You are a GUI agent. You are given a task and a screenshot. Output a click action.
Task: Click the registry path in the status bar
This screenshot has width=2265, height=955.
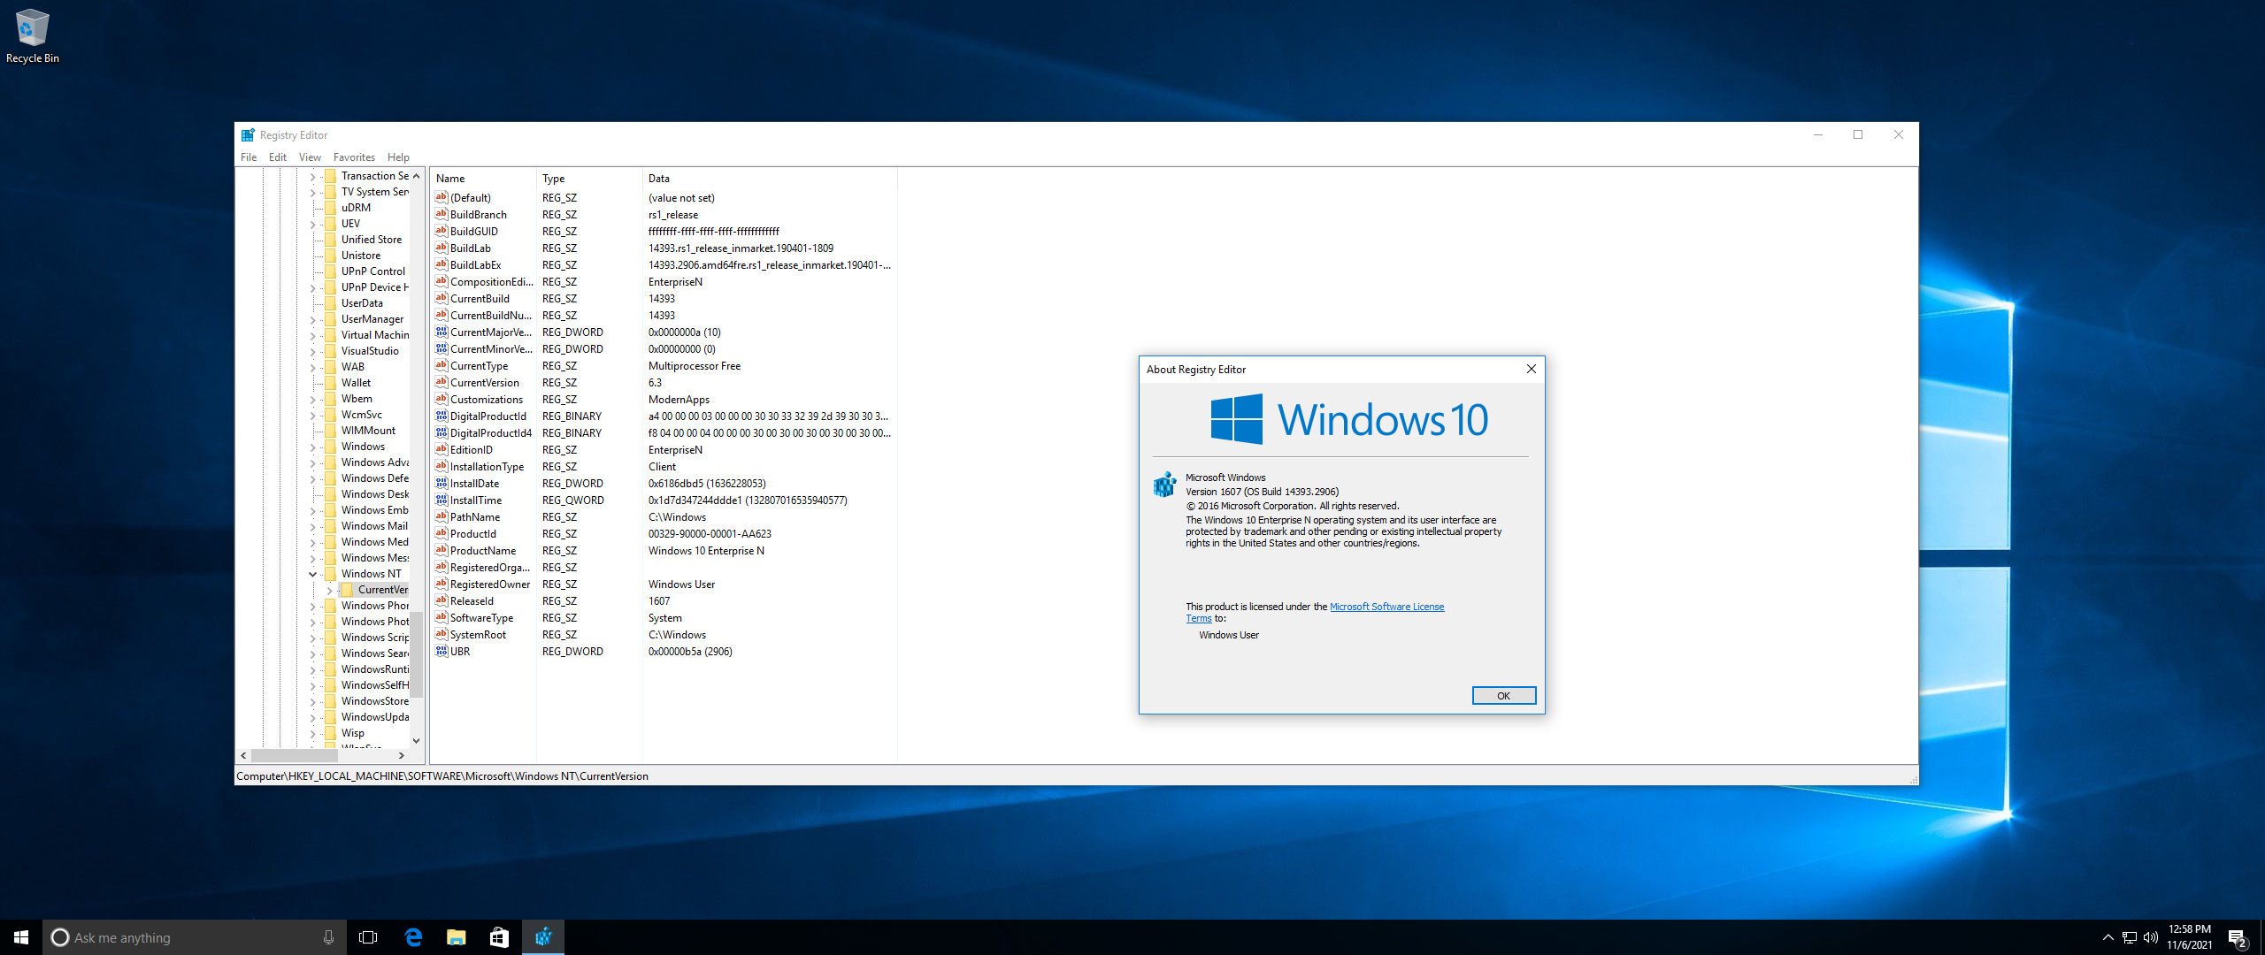(442, 776)
